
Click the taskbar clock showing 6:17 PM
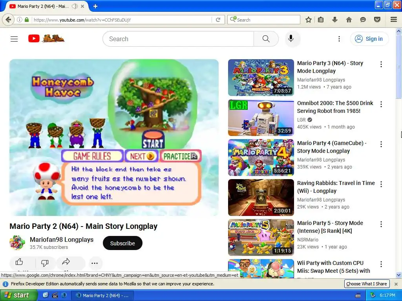click(x=387, y=296)
